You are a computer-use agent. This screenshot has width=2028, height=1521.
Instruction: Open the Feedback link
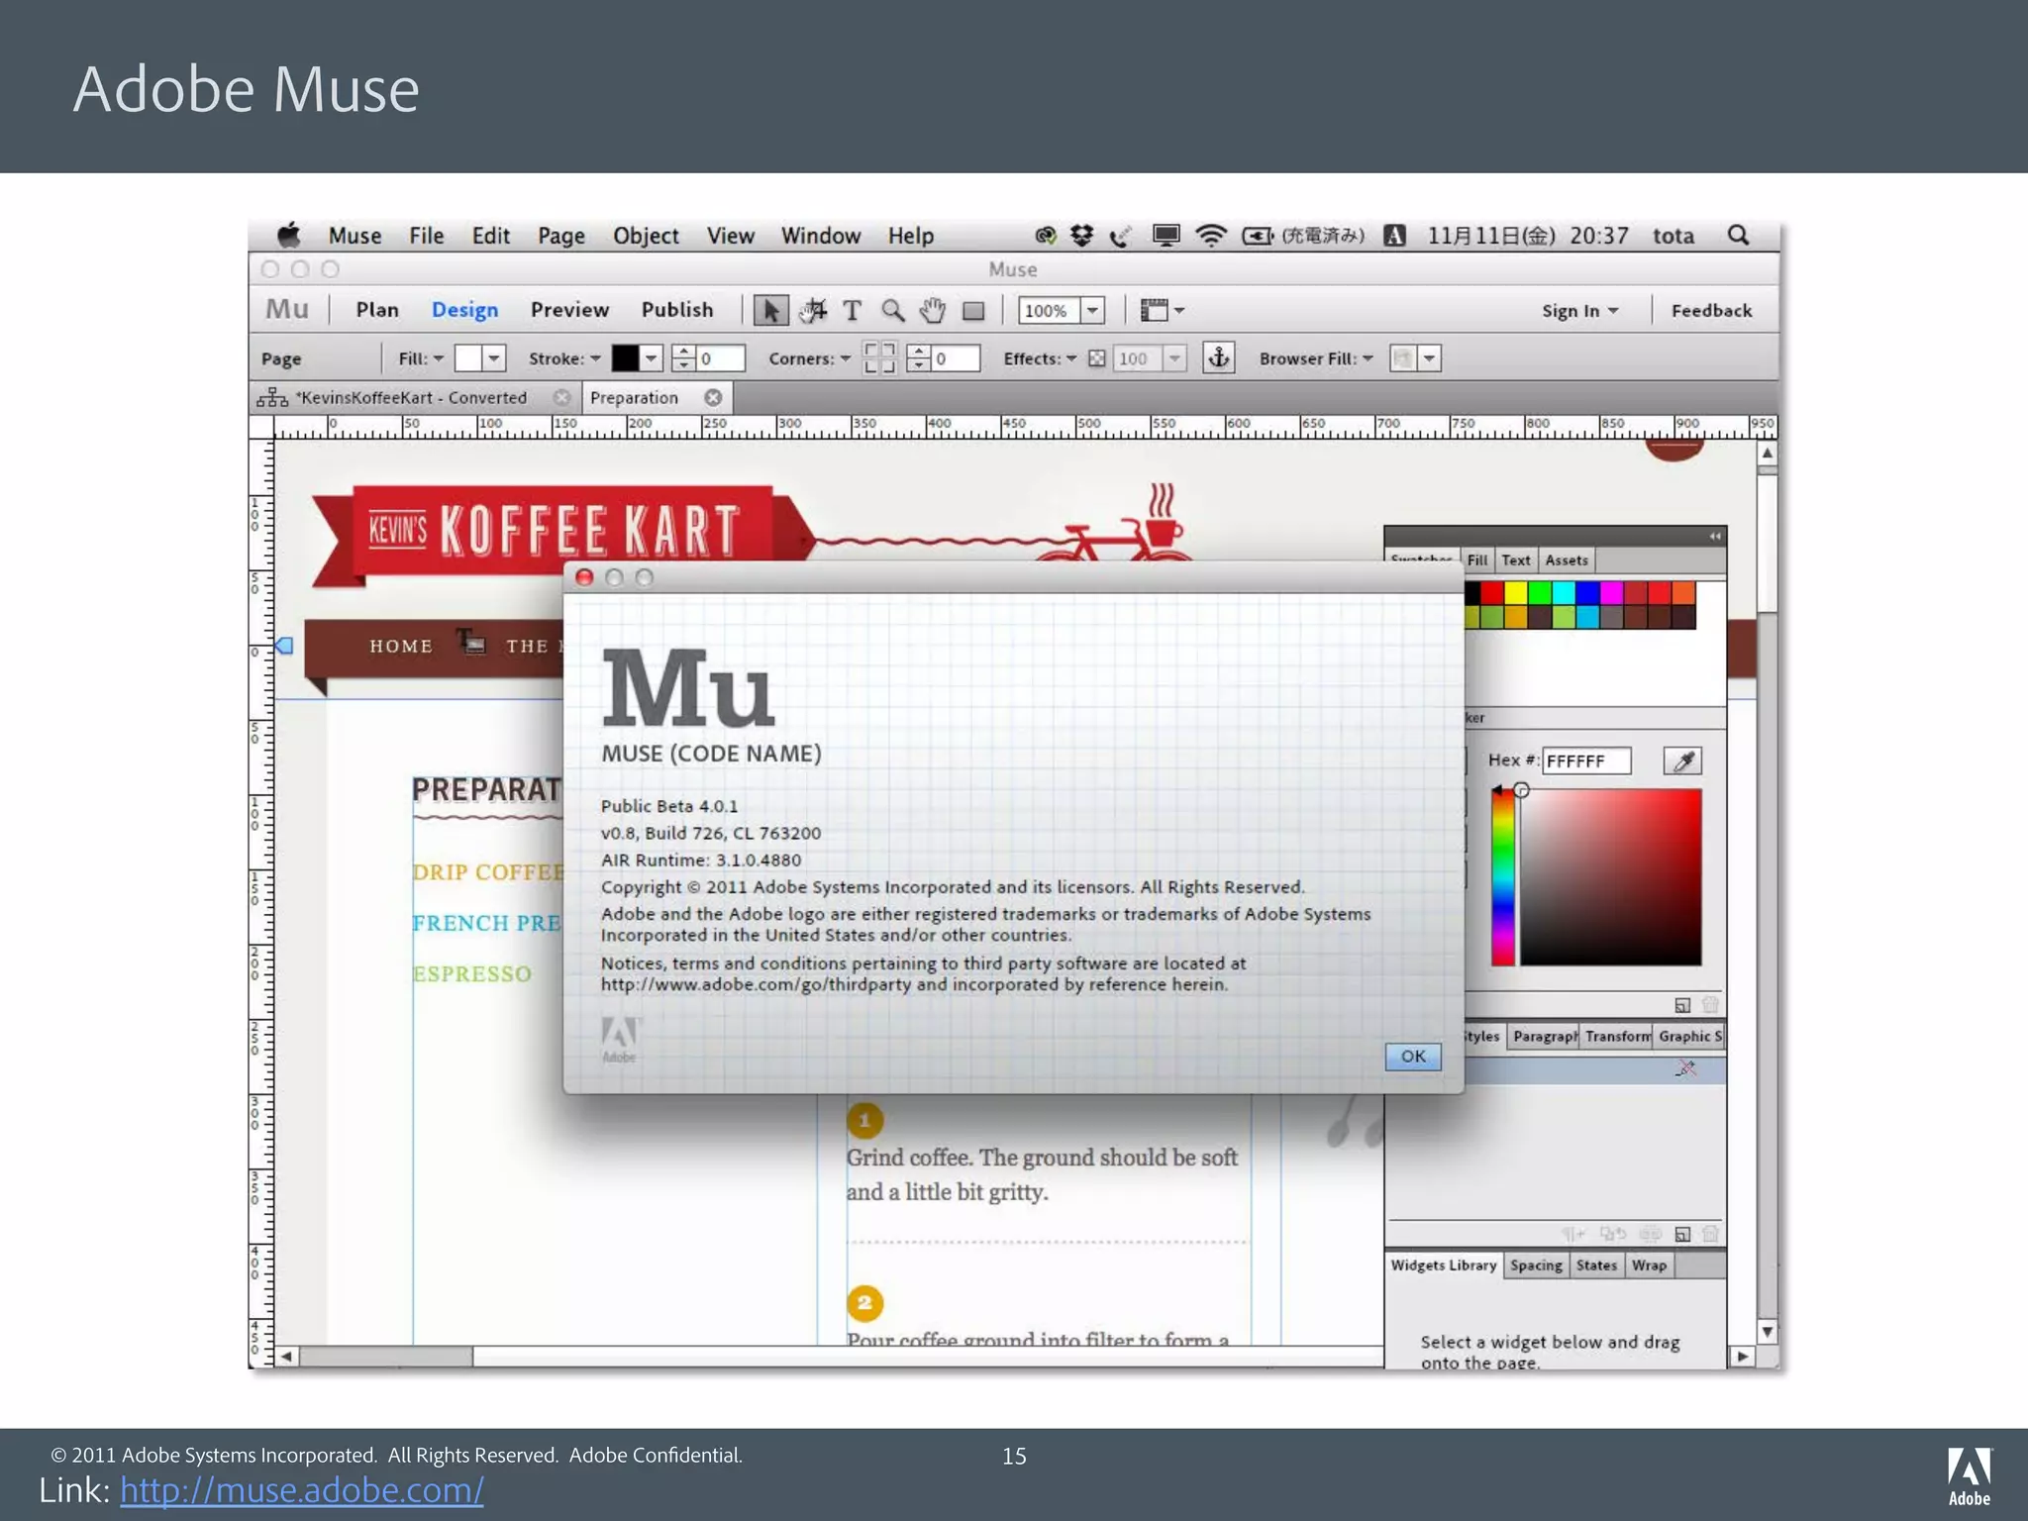(x=1710, y=311)
